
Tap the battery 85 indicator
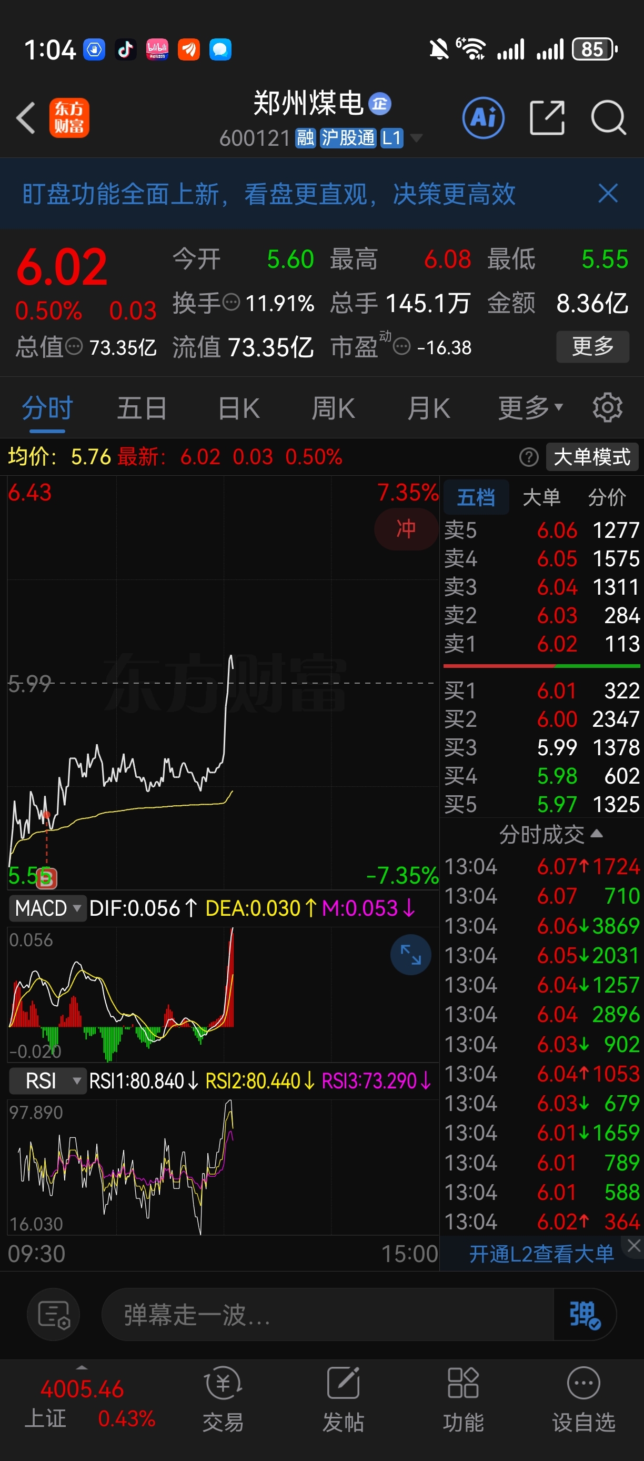(x=594, y=49)
